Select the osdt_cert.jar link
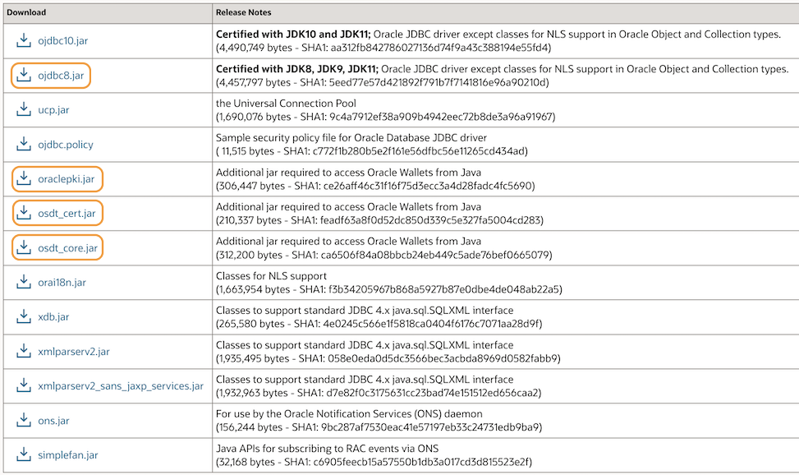This screenshot has height=475, width=799. pyautogui.click(x=67, y=214)
